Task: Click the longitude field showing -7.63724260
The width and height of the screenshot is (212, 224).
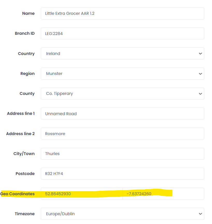Action: [163, 194]
